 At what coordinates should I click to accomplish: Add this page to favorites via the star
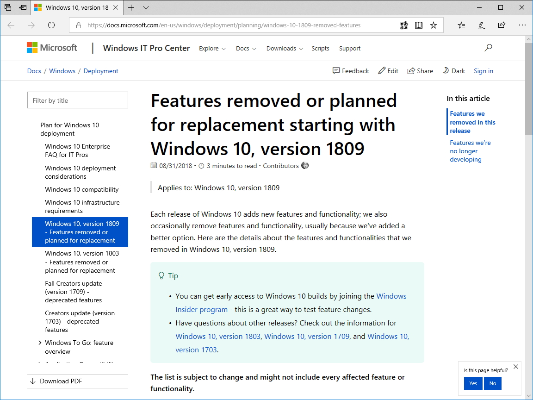pos(434,25)
